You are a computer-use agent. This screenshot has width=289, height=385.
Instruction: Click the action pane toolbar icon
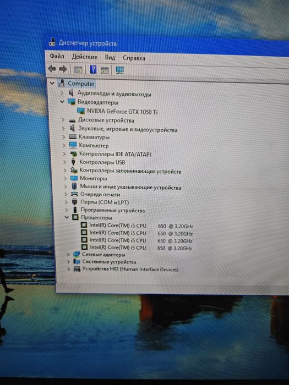coord(105,70)
